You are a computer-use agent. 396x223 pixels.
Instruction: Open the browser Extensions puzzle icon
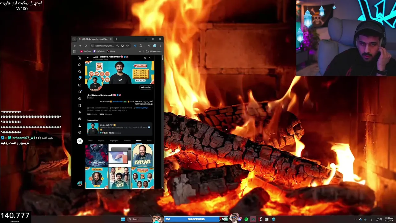[x=141, y=46]
